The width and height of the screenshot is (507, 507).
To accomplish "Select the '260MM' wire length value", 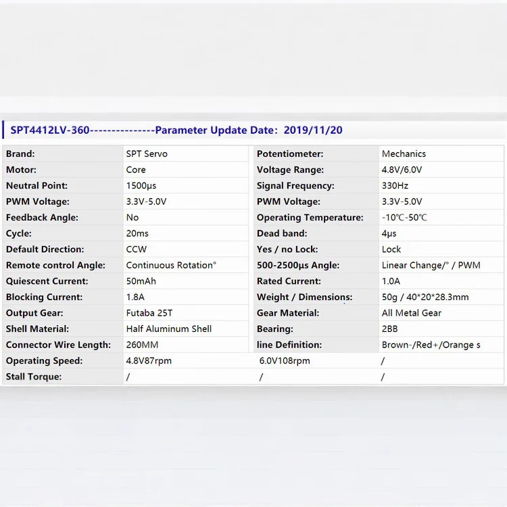I will [x=142, y=344].
